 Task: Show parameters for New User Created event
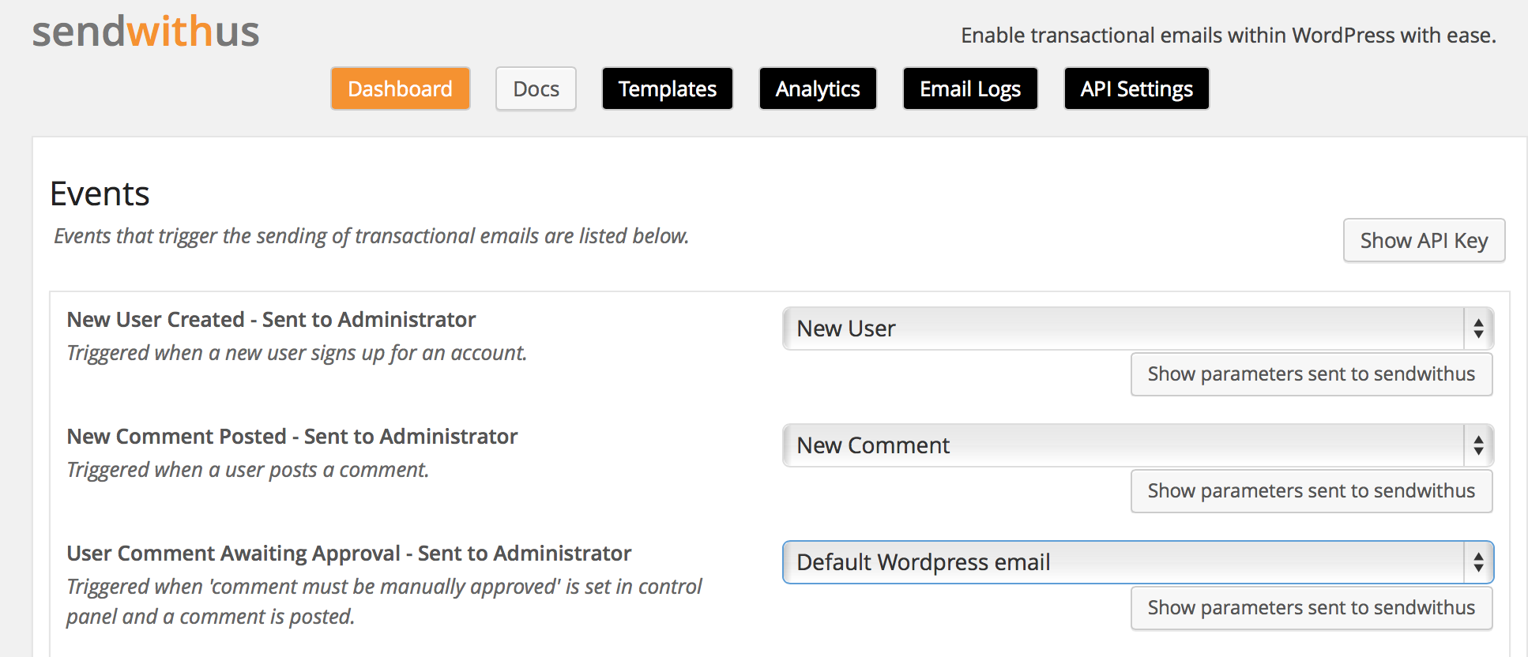click(x=1312, y=374)
